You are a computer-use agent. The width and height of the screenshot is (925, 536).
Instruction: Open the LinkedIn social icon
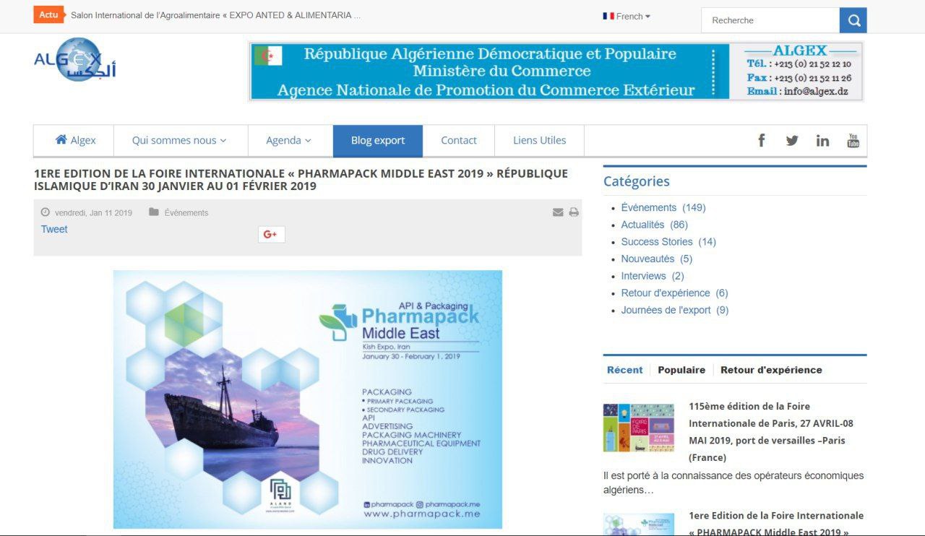coord(822,141)
